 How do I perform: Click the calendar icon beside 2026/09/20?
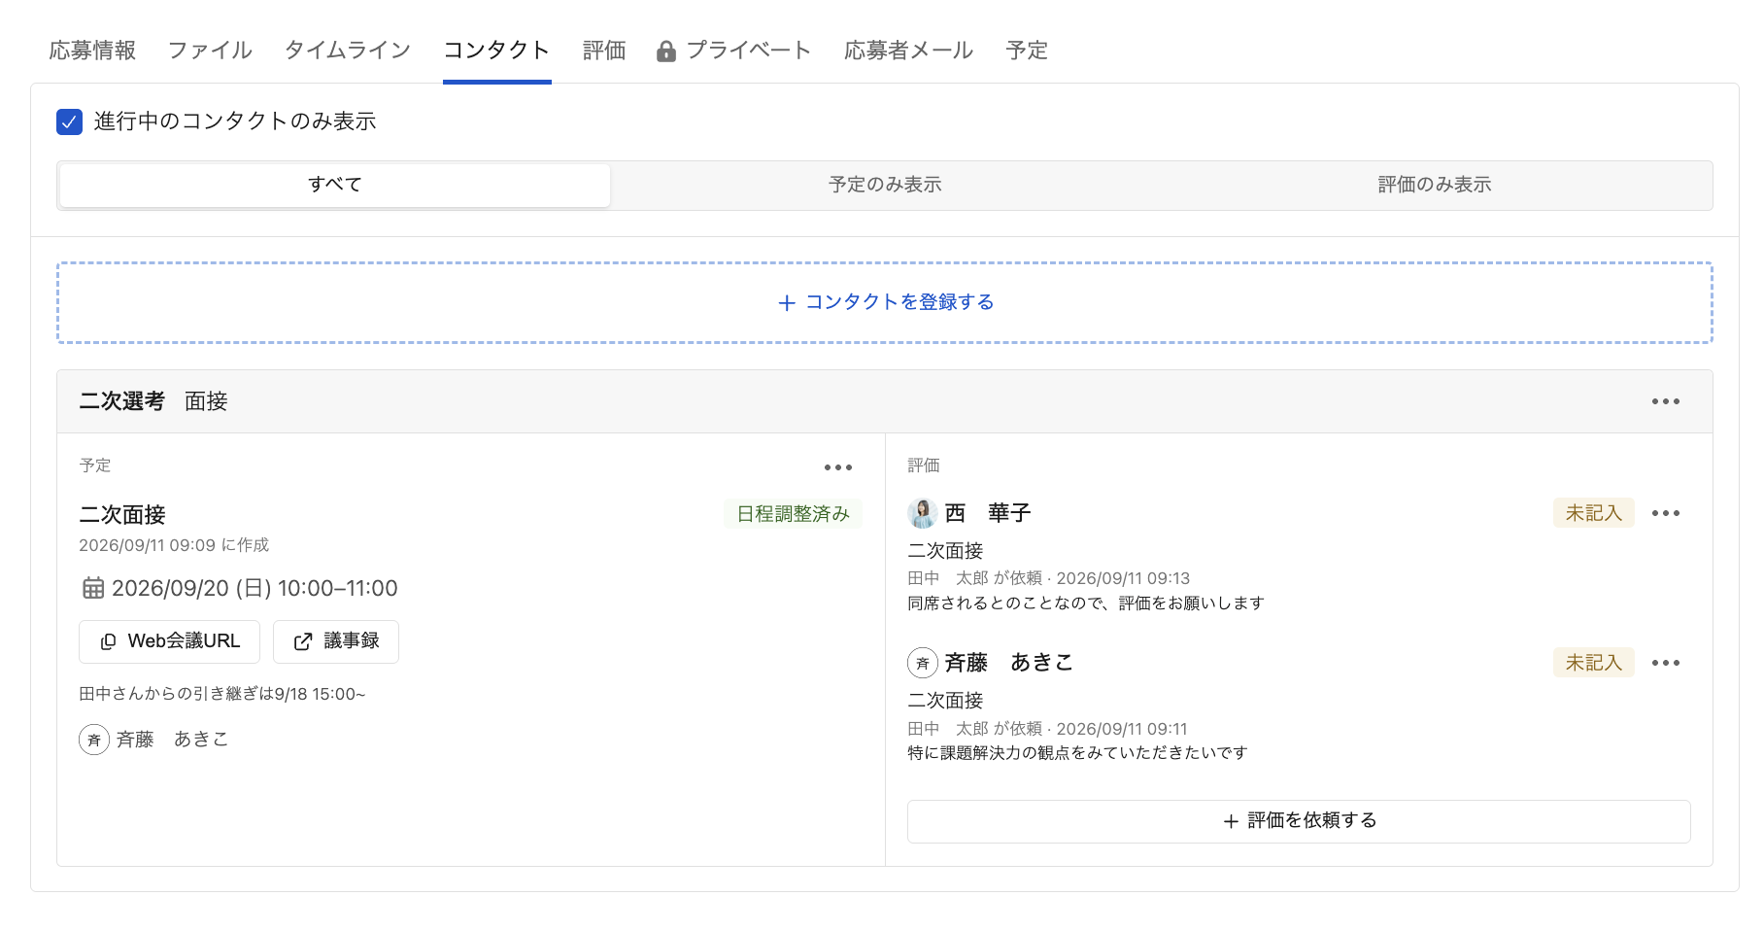[x=93, y=588]
